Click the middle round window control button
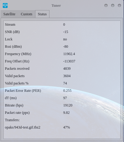 113,6
